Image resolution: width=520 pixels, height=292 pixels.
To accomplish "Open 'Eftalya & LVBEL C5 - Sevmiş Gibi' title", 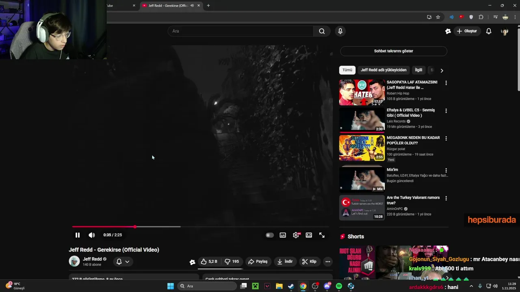I will [x=411, y=112].
